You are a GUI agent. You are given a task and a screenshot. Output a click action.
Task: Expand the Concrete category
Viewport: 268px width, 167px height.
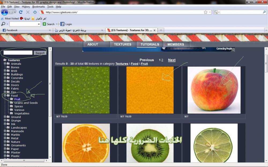click(5, 78)
